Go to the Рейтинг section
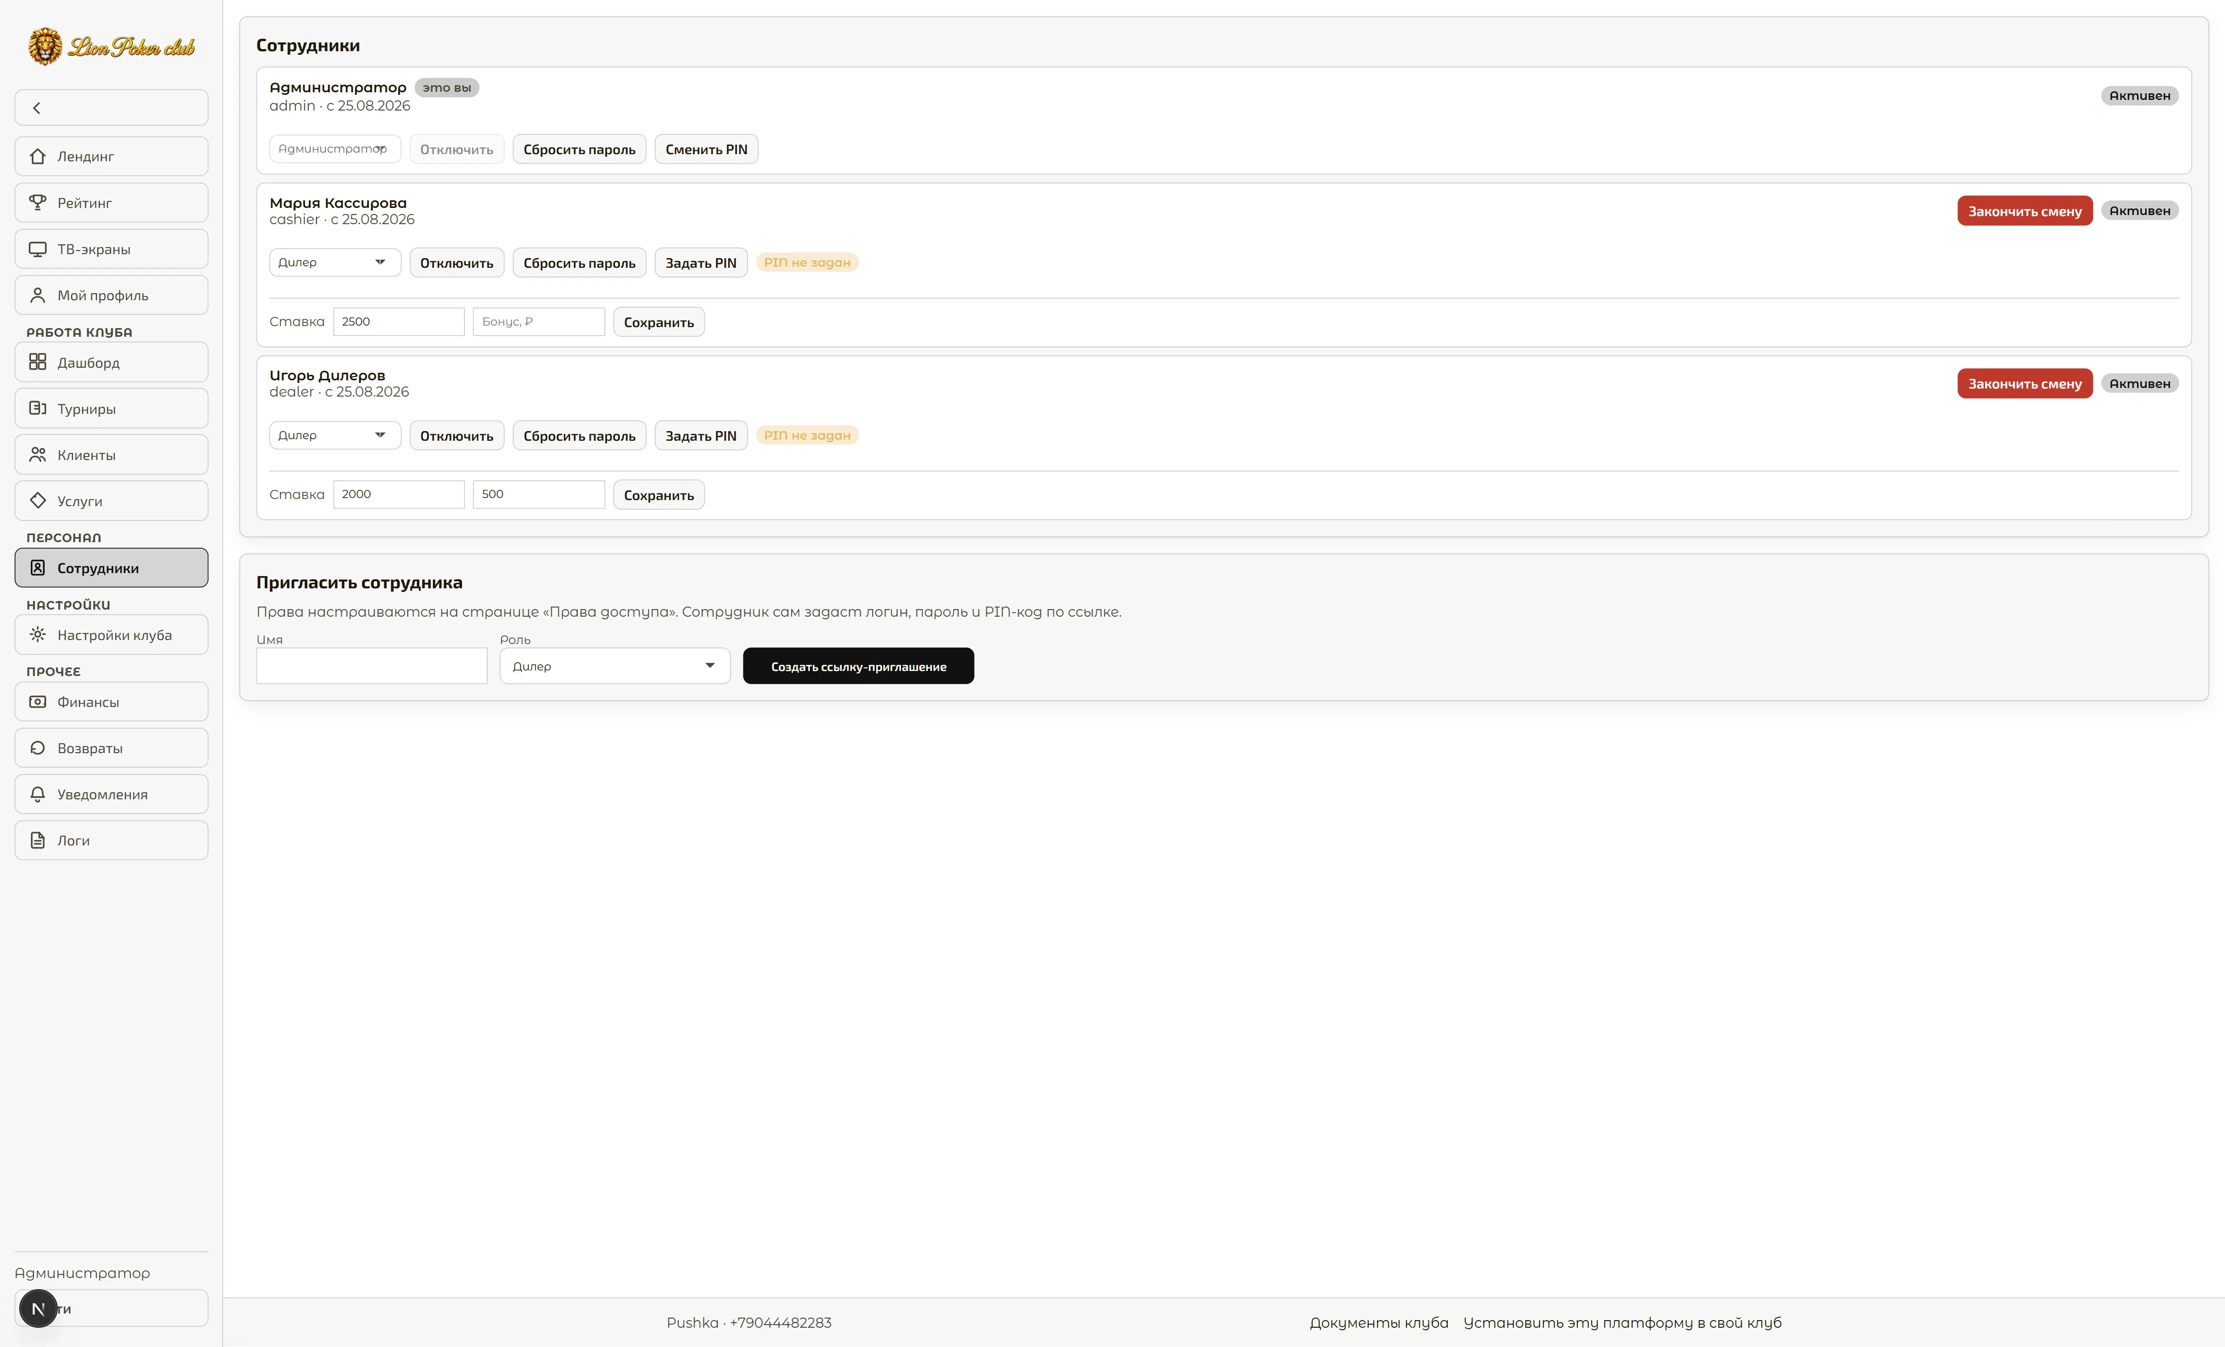Viewport: 2225px width, 1347px height. (111, 202)
